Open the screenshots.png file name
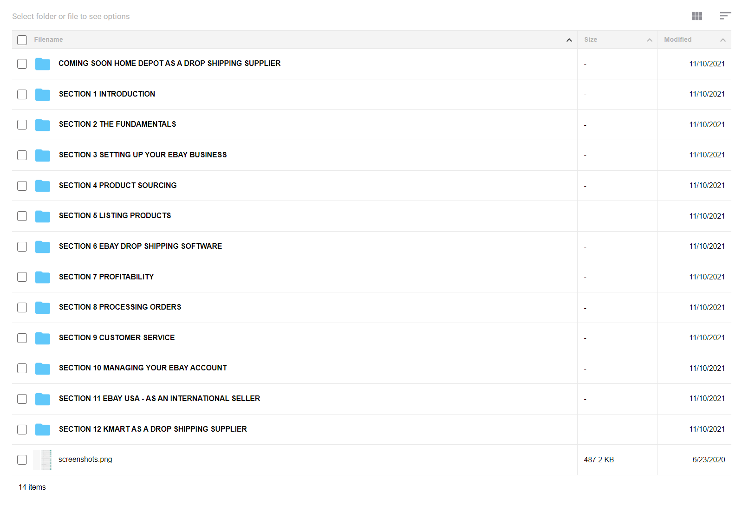742x505 pixels. click(x=85, y=459)
